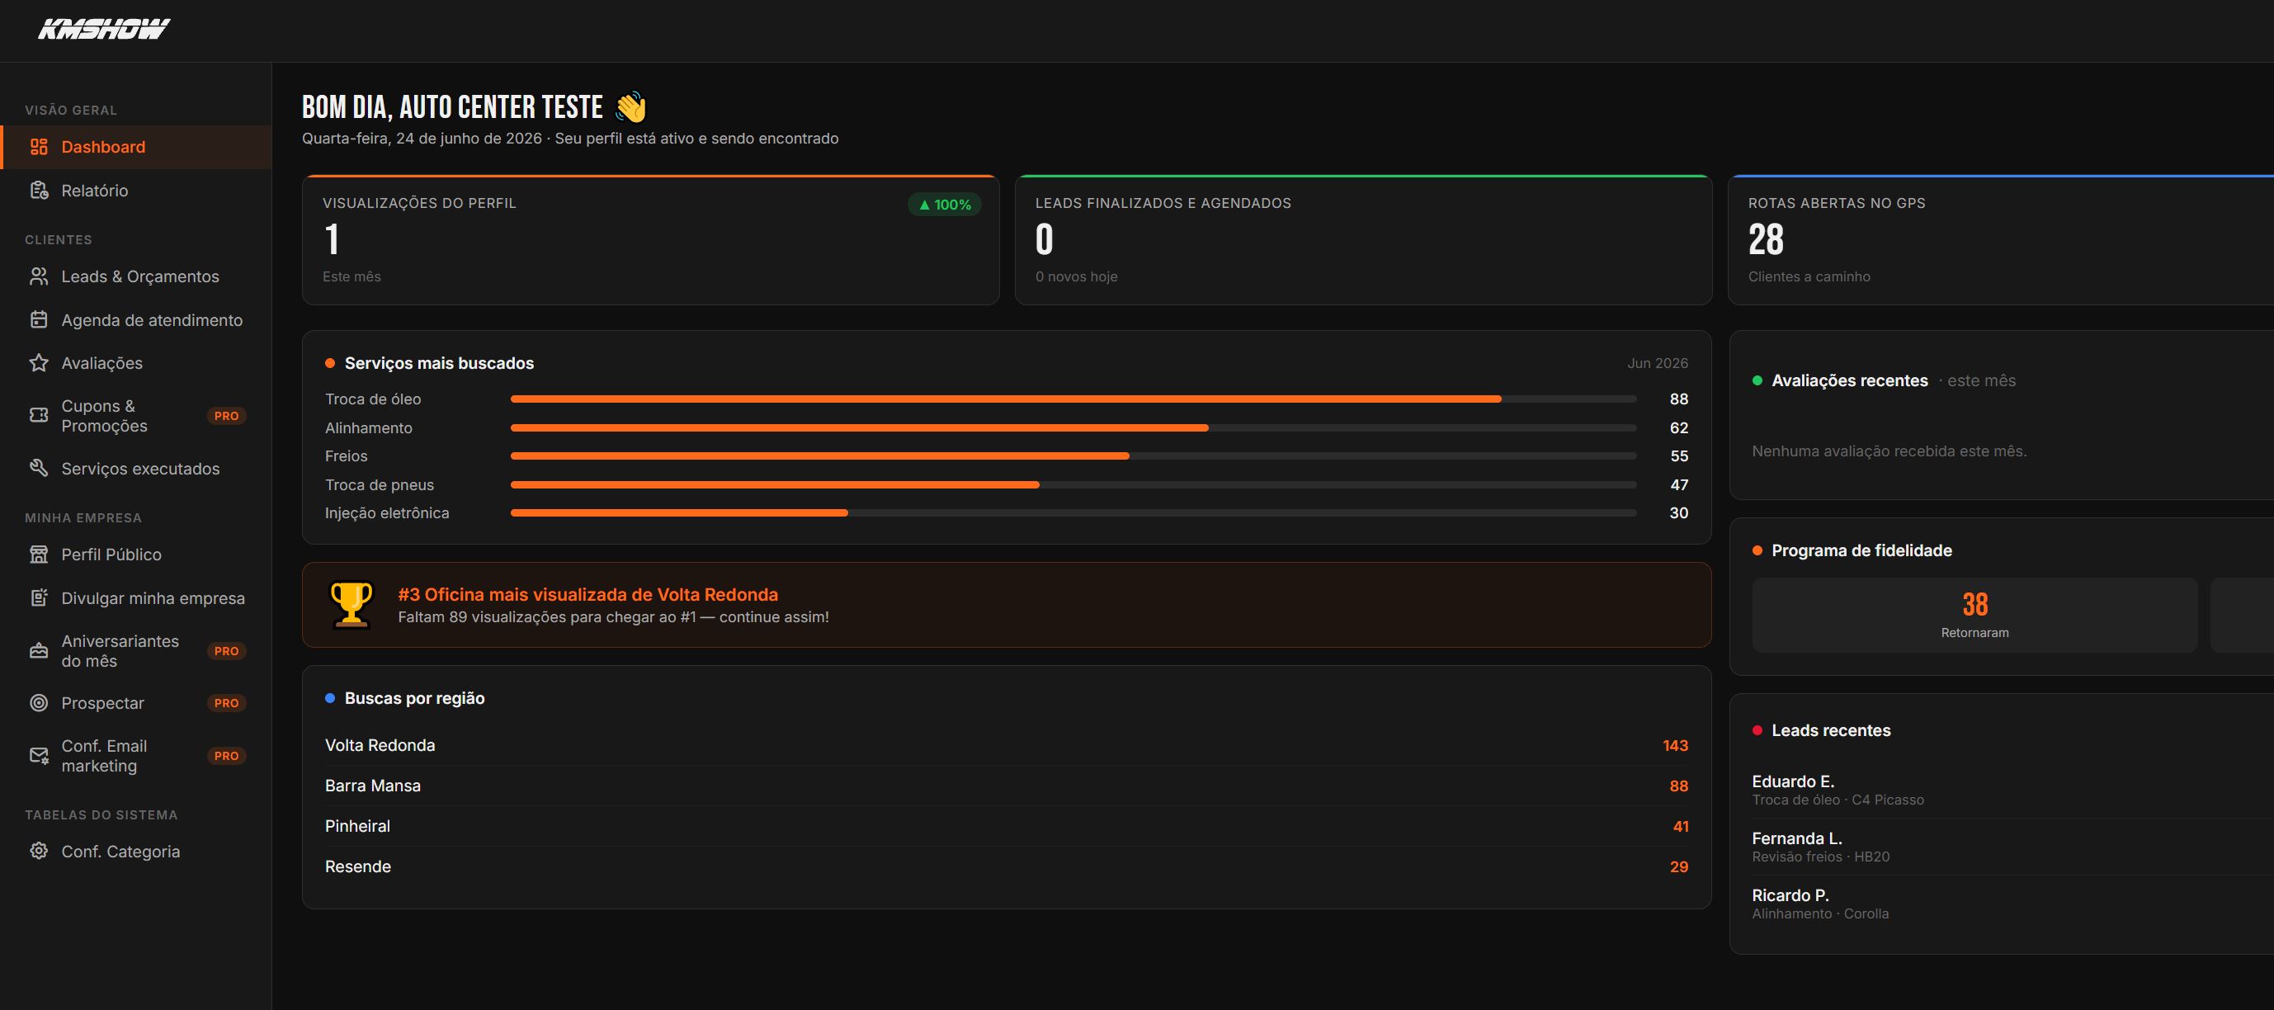Click the Prospectar target icon
The image size is (2274, 1010).
(x=39, y=703)
